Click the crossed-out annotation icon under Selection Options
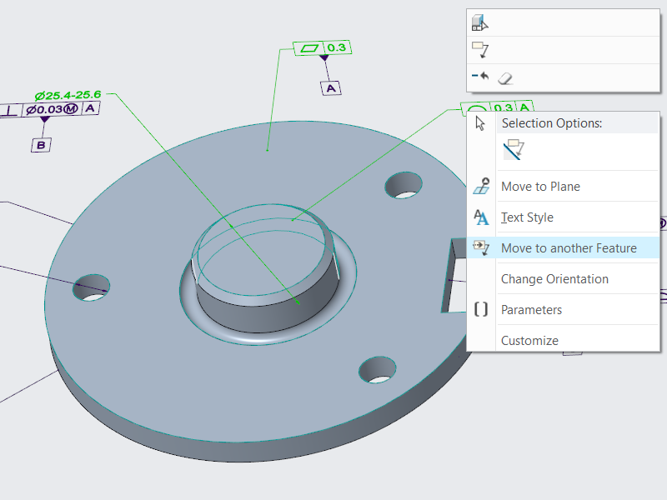 point(513,150)
